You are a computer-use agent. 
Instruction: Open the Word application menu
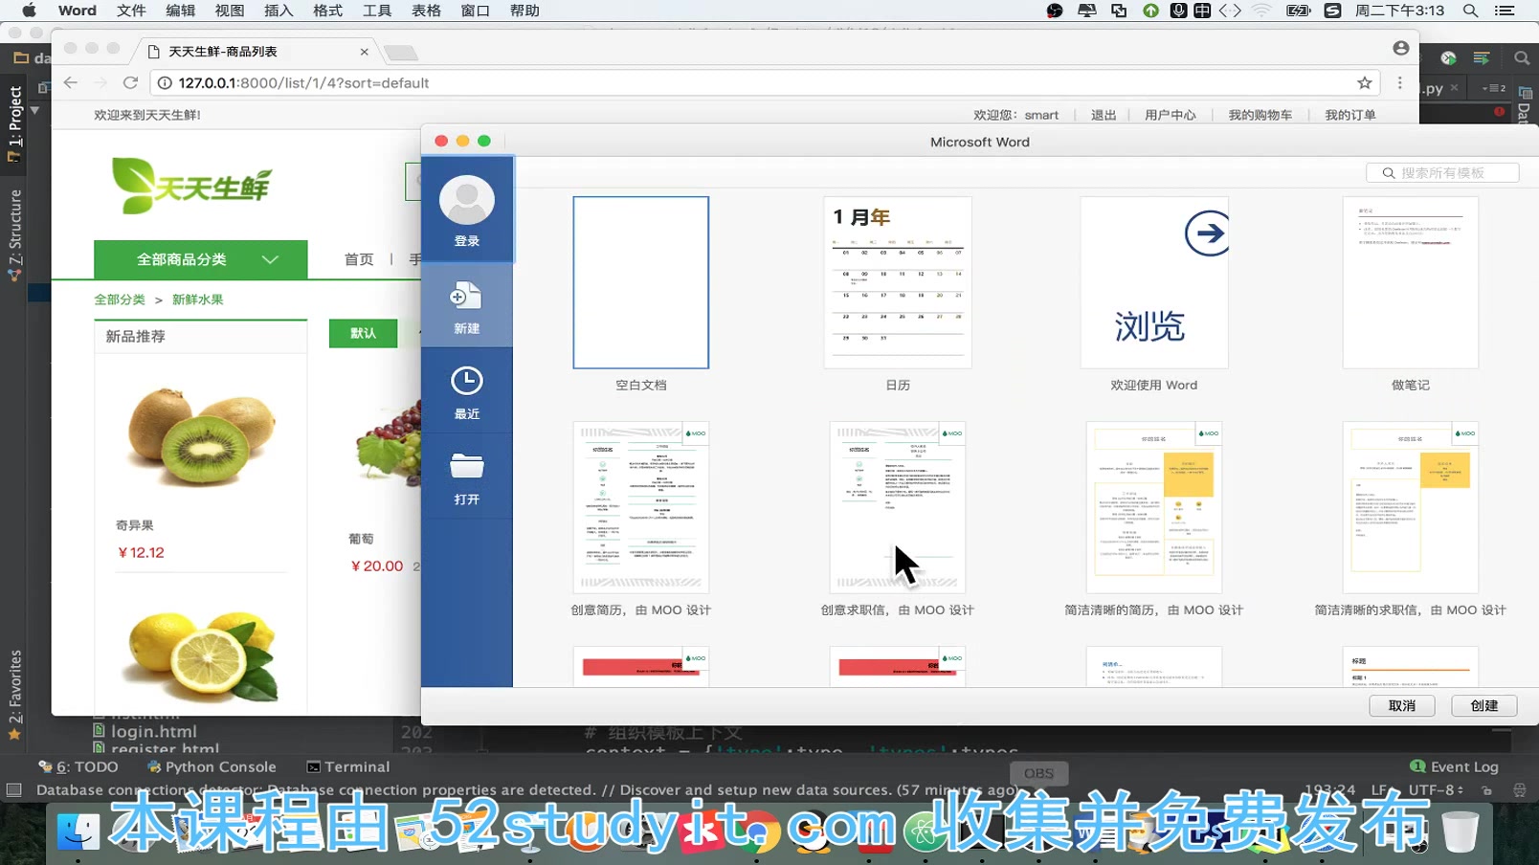[x=77, y=11]
